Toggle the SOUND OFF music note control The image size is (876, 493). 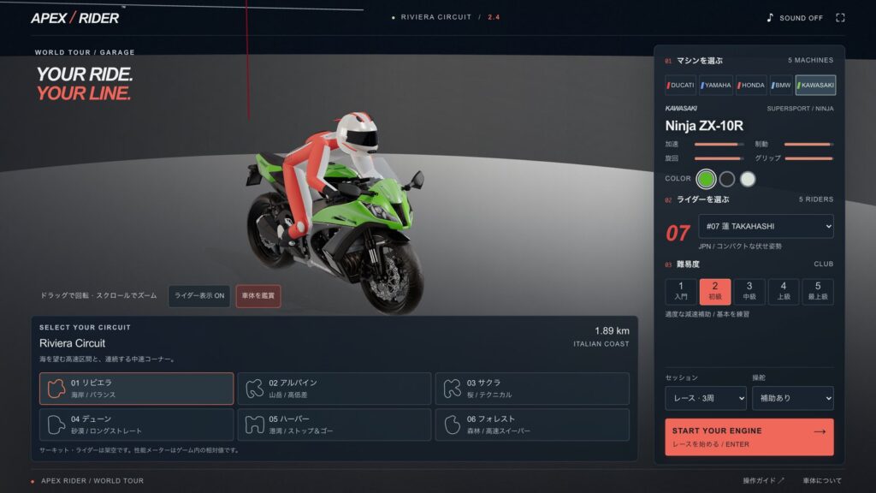(x=795, y=18)
